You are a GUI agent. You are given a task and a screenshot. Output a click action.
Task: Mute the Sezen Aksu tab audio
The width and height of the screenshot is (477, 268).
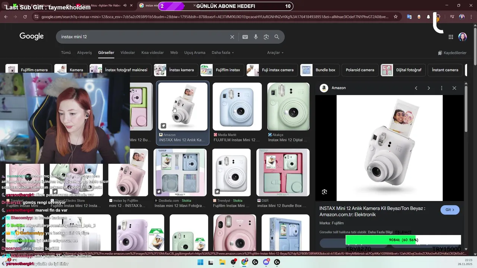[125, 6]
